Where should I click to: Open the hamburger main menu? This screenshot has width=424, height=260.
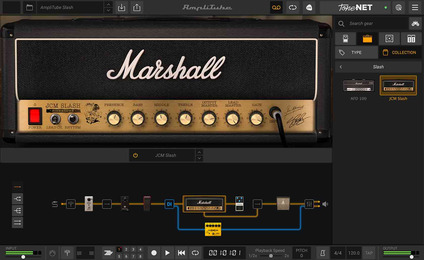pyautogui.click(x=415, y=7)
